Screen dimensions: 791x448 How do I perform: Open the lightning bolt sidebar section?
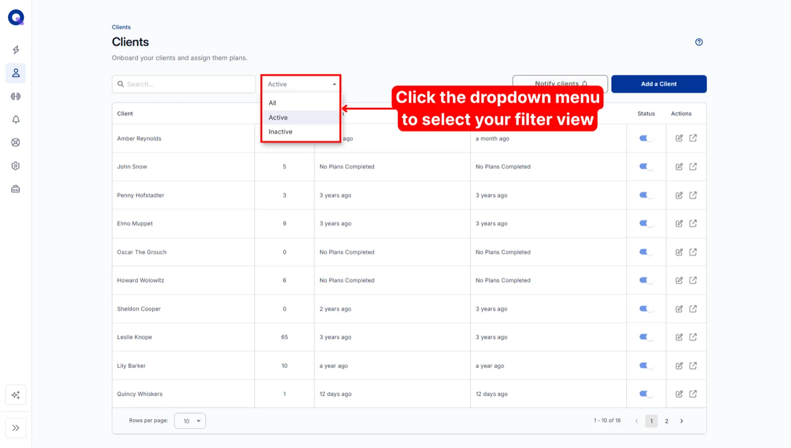16,50
